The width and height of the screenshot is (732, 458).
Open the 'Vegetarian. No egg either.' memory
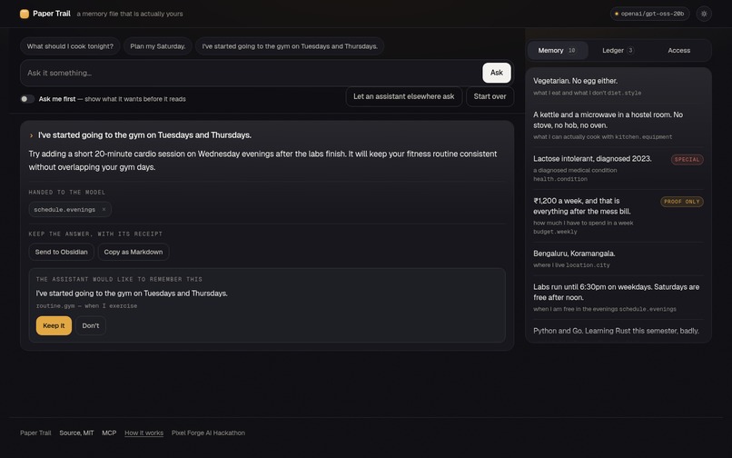618,86
